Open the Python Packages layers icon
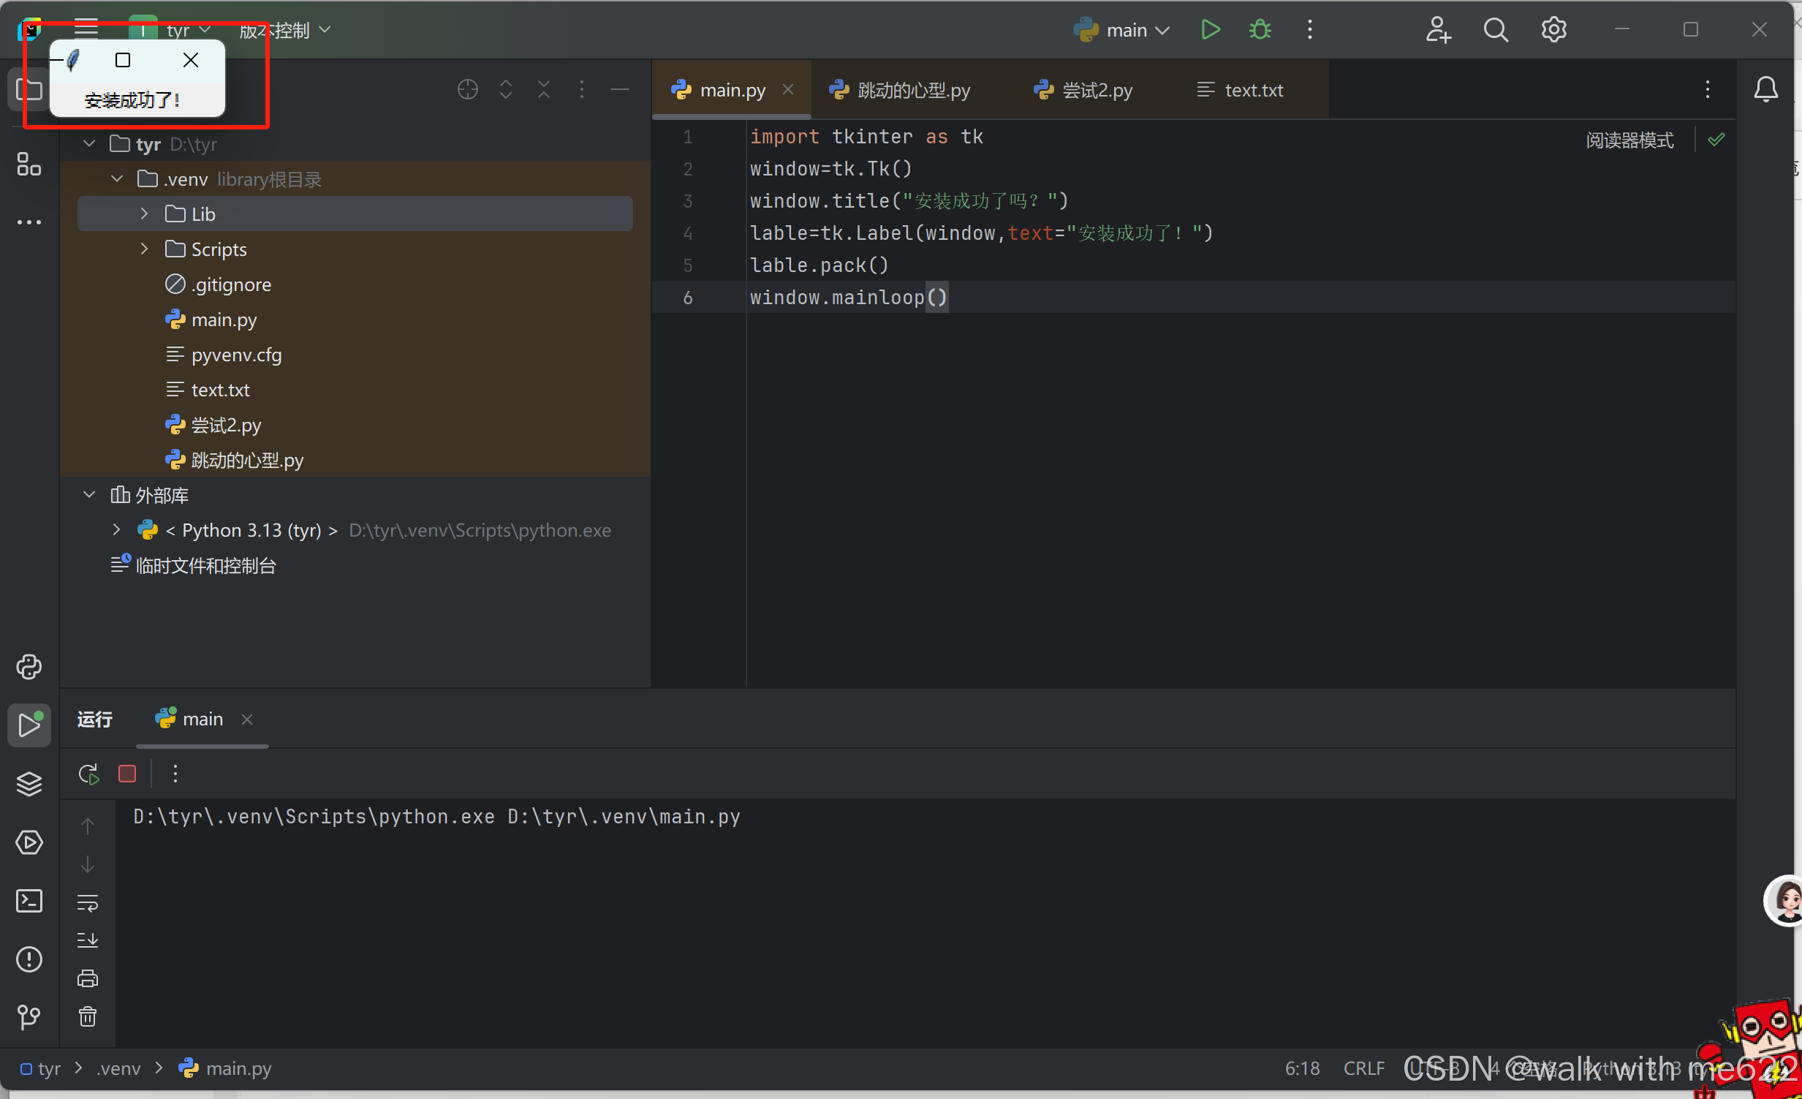Screen dimensions: 1802x1099 click(29, 784)
